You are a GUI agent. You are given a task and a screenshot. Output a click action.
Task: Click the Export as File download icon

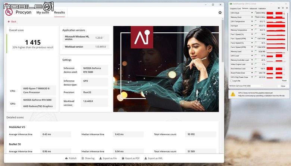click(100, 159)
